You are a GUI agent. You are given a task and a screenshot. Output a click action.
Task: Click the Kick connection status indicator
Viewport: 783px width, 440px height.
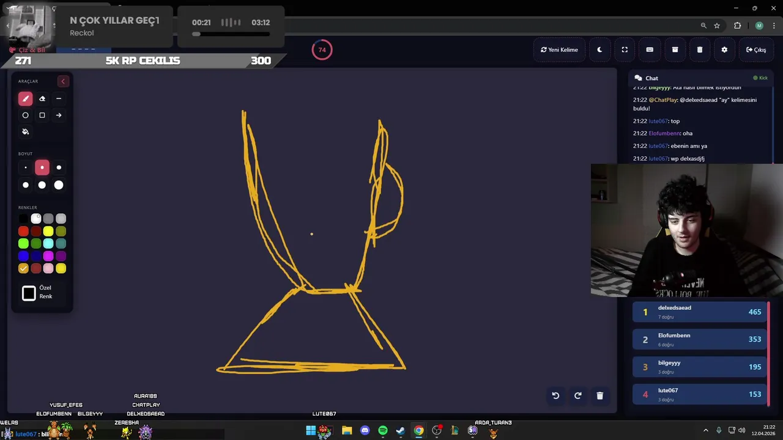tap(760, 78)
